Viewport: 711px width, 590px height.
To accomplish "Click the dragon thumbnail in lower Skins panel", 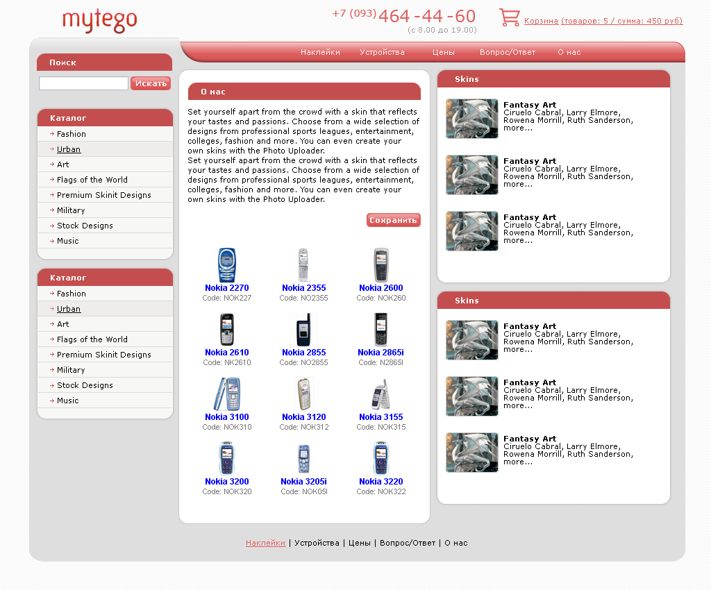I will click(471, 339).
